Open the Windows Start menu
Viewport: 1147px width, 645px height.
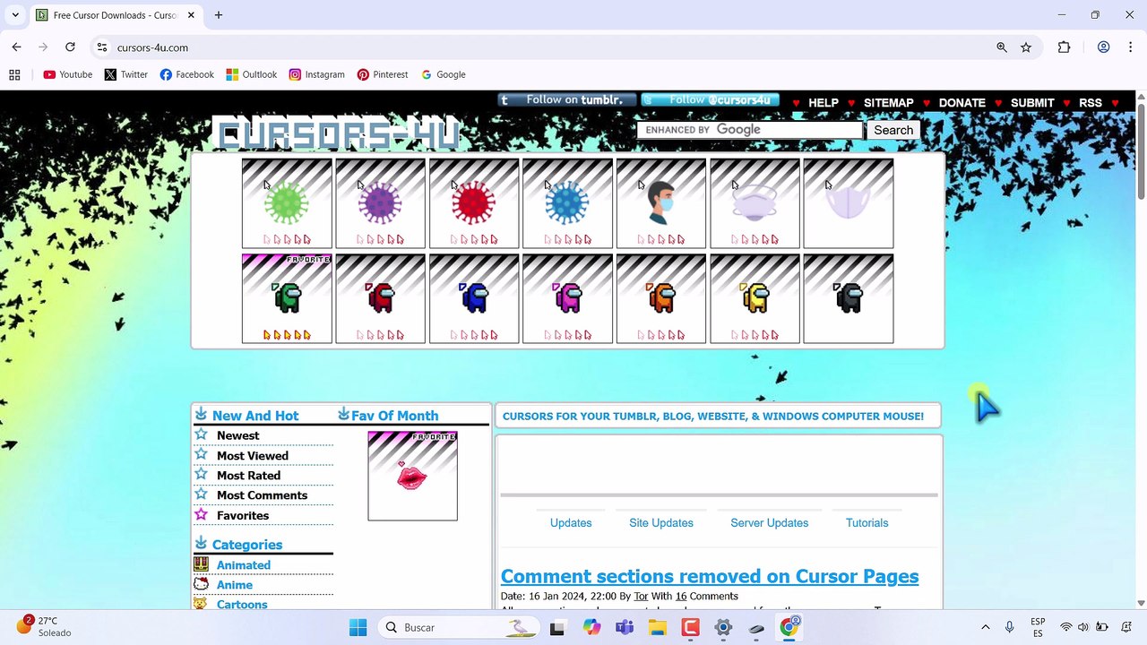tap(358, 627)
